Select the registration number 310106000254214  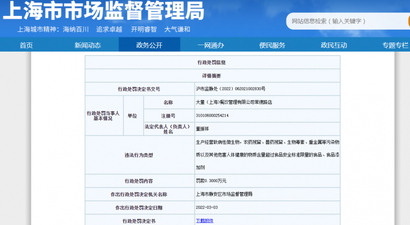click(x=212, y=116)
